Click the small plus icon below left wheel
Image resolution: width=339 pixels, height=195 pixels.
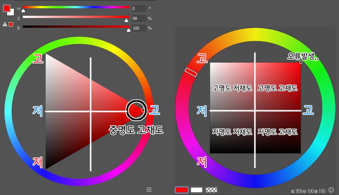(149, 190)
